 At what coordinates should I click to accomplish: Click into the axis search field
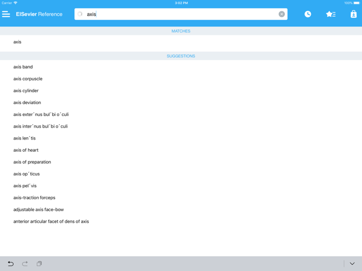[x=180, y=14]
